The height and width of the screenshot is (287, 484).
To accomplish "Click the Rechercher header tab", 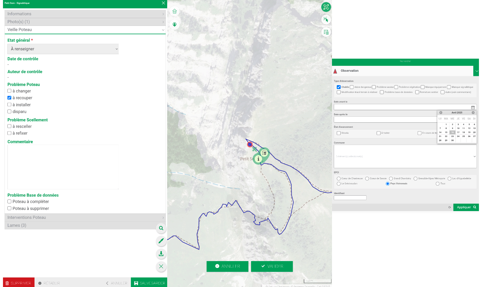I will (405, 61).
